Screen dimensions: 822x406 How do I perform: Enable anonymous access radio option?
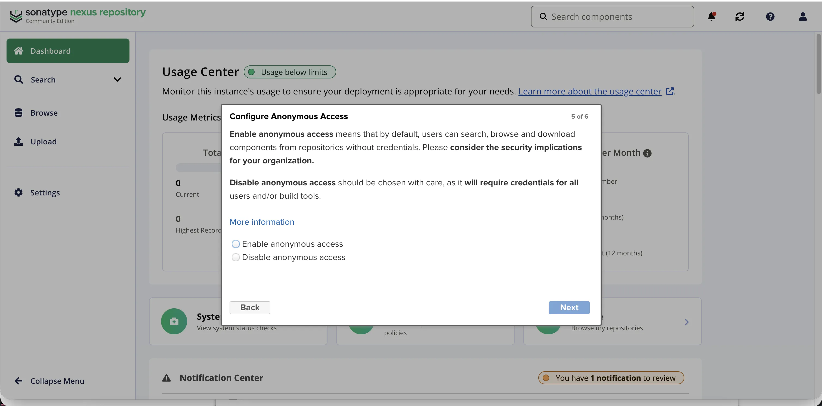pos(236,244)
